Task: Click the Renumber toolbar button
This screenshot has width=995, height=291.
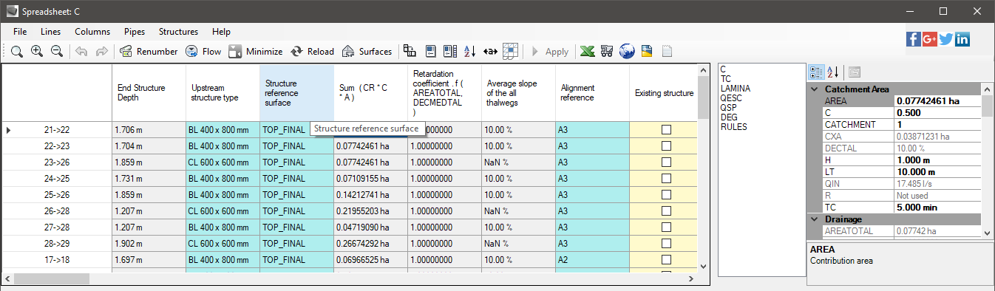Action: [x=148, y=52]
